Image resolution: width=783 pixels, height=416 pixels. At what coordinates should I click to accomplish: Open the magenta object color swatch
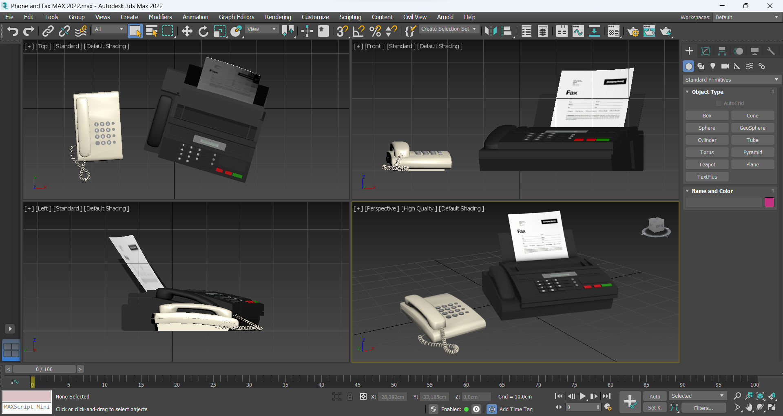click(x=770, y=202)
